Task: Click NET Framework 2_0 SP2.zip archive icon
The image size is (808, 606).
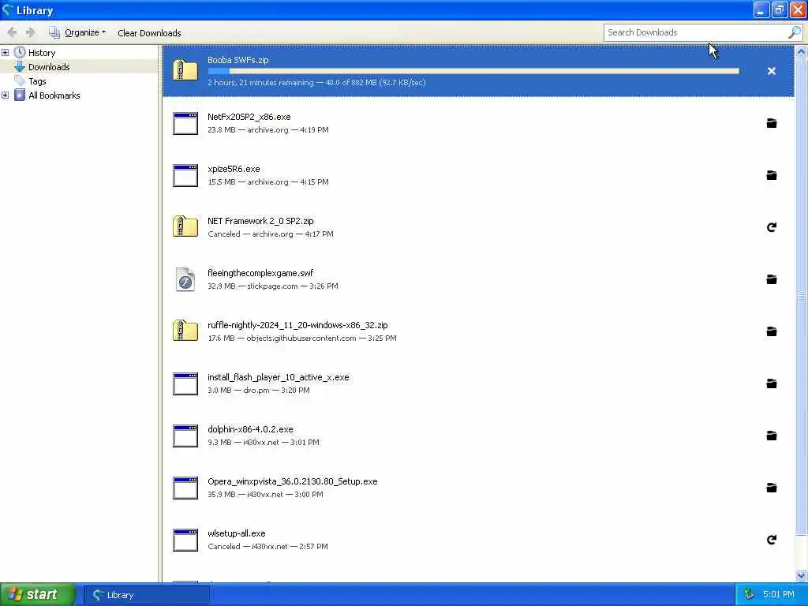Action: [x=185, y=226]
